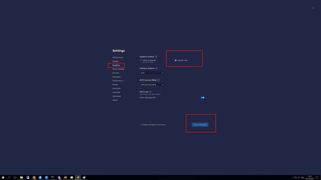Open the Windows Start menu

[3, 177]
